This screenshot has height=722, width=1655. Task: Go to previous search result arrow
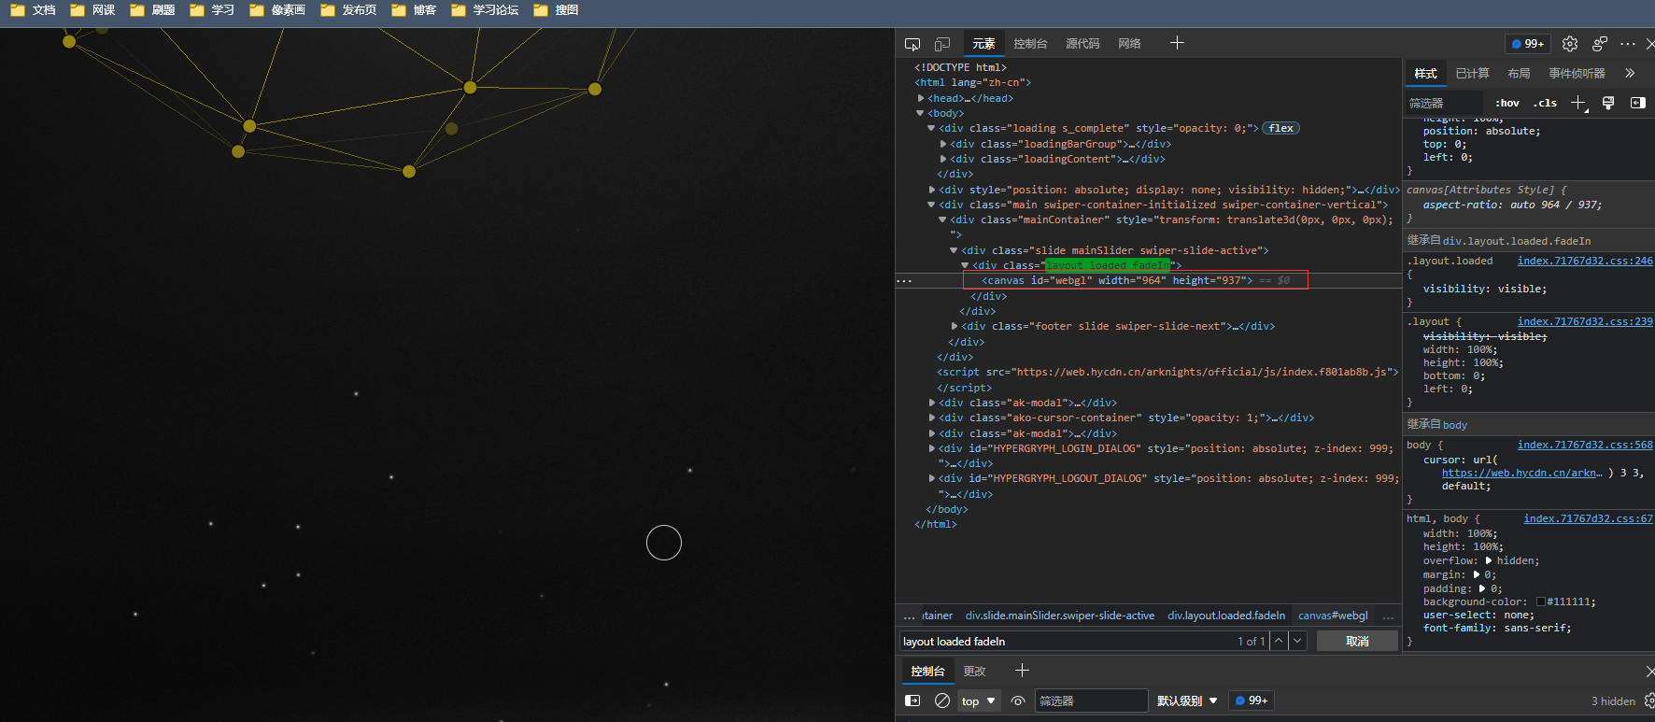[1279, 641]
